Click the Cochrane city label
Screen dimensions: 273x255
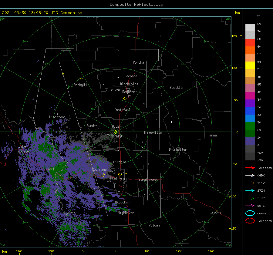tap(99, 169)
